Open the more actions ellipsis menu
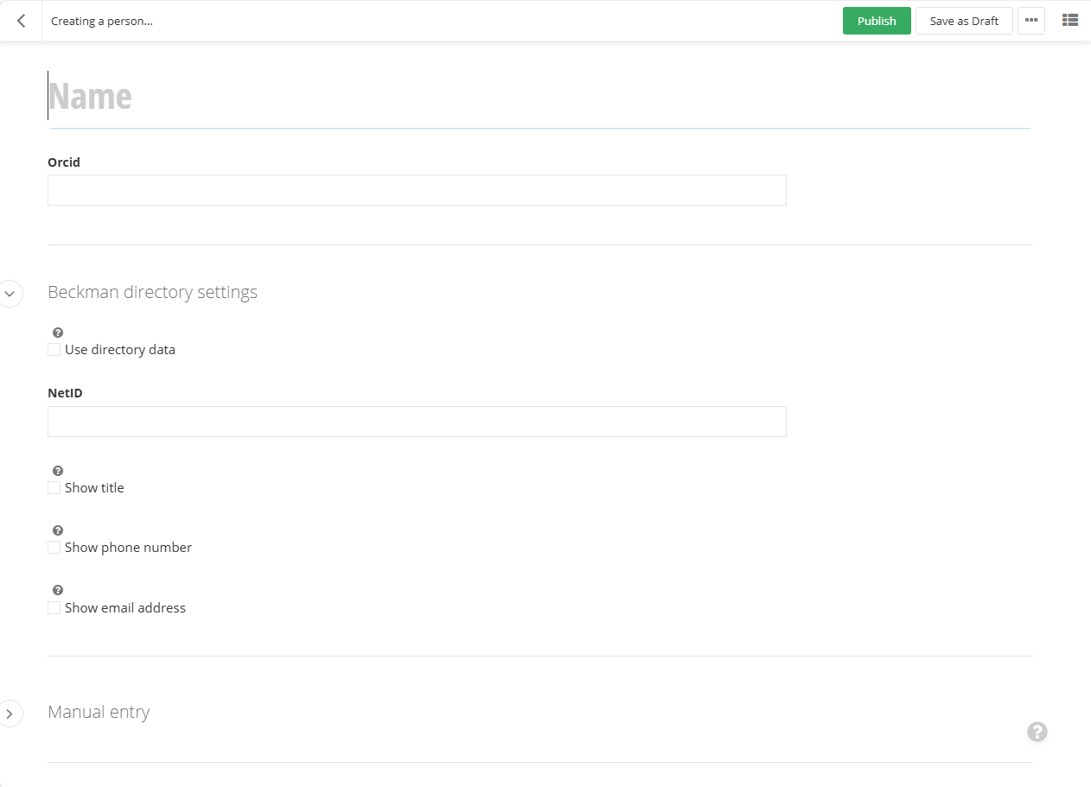 coord(1030,20)
